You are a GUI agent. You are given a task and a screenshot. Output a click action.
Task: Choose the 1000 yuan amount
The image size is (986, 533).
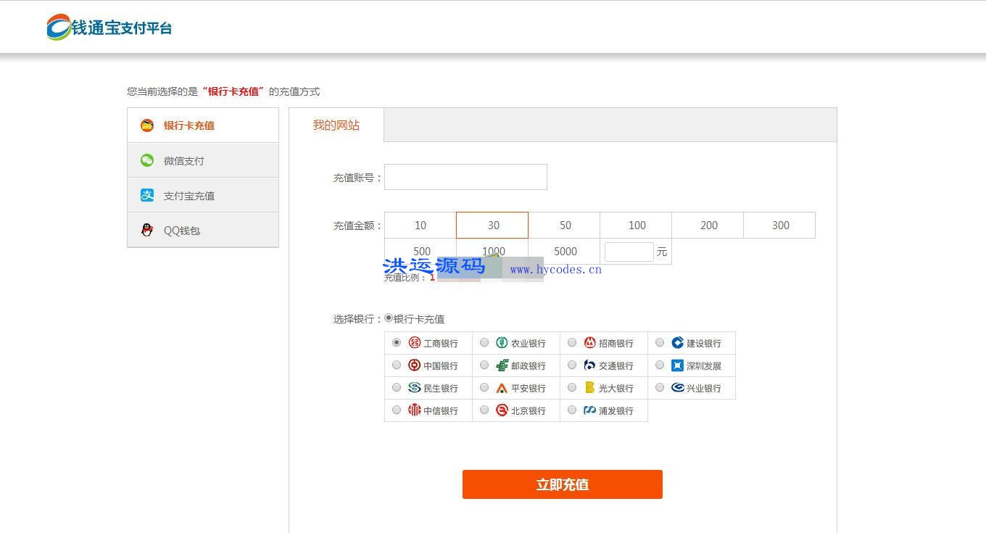[x=492, y=251]
